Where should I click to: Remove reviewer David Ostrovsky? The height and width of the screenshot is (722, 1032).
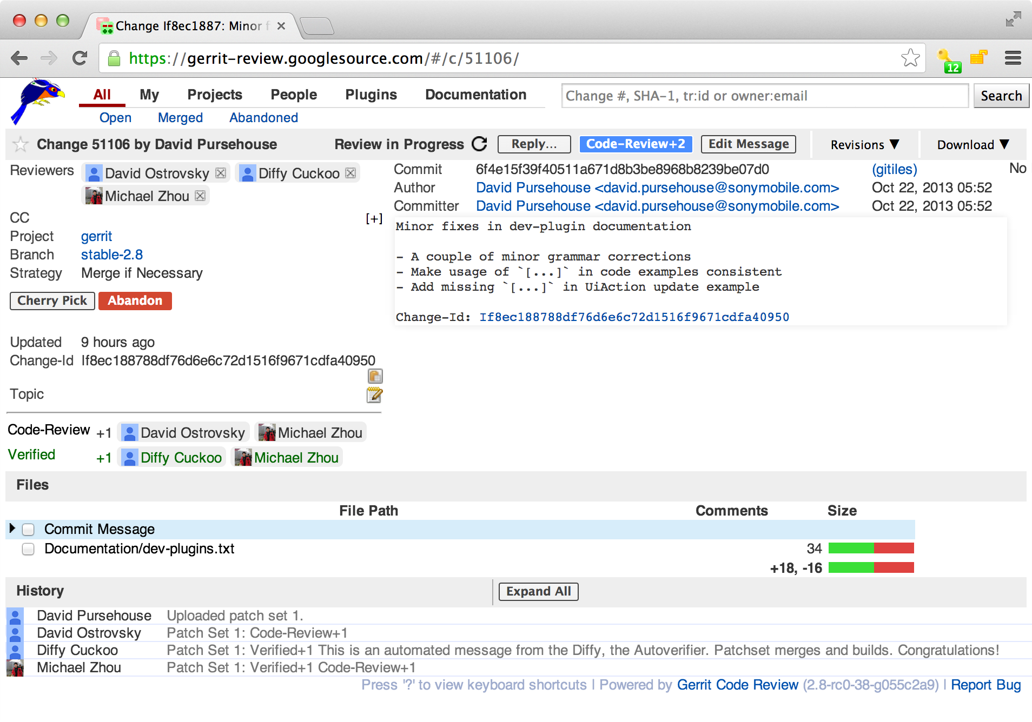pyautogui.click(x=221, y=173)
